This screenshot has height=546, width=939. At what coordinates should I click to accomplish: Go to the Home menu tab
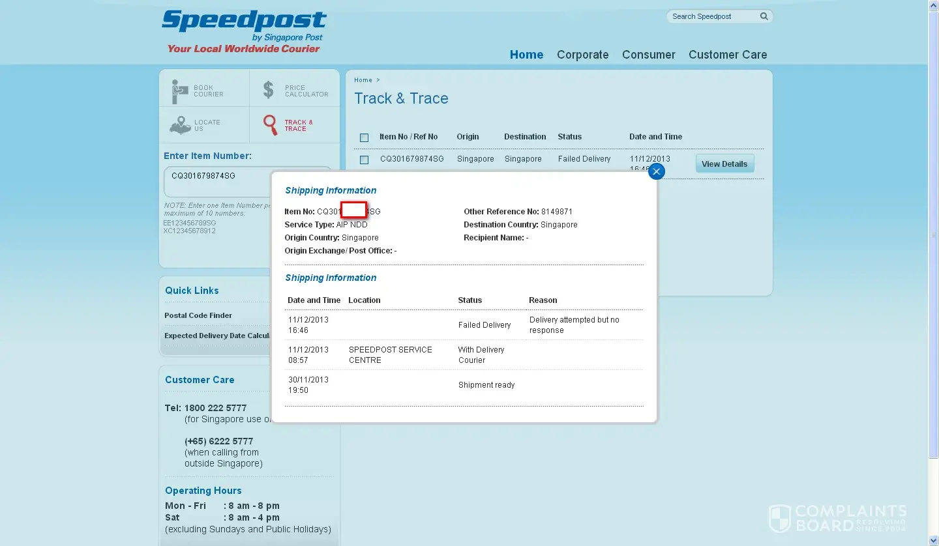coord(526,55)
